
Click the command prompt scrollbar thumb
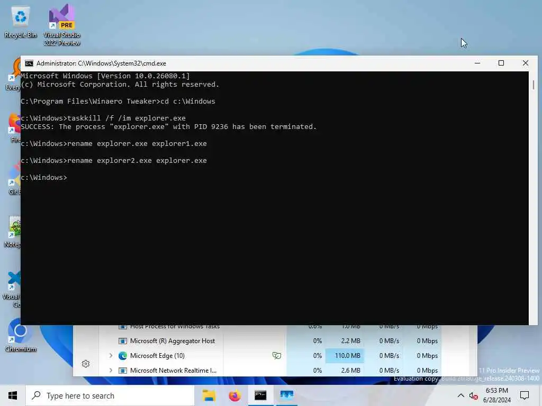pyautogui.click(x=534, y=85)
